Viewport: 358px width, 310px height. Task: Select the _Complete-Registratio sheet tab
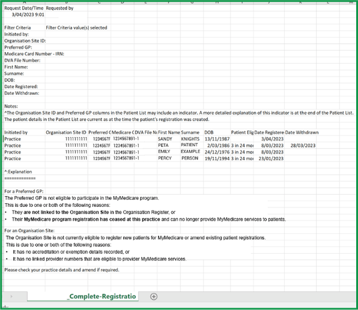pyautogui.click(x=83, y=296)
